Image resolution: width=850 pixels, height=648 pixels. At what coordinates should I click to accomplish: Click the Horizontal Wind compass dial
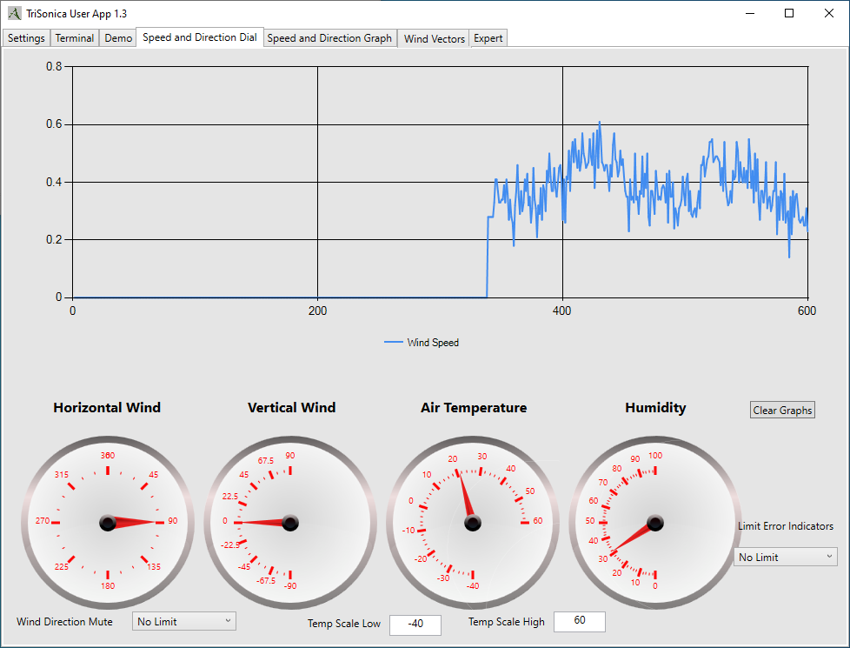click(108, 522)
